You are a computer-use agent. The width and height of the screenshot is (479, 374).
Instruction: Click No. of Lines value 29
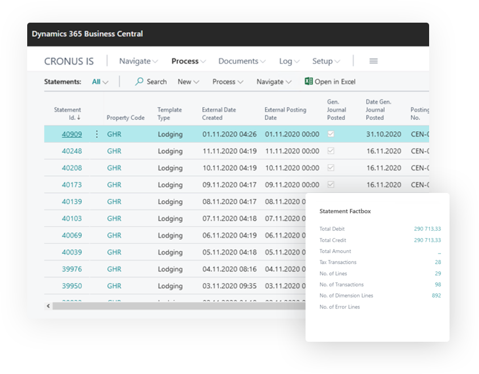tap(438, 273)
